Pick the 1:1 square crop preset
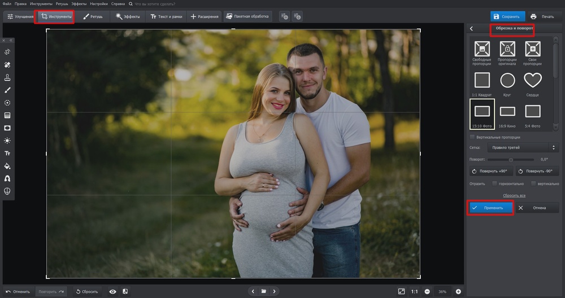This screenshot has width=565, height=298. pyautogui.click(x=482, y=80)
